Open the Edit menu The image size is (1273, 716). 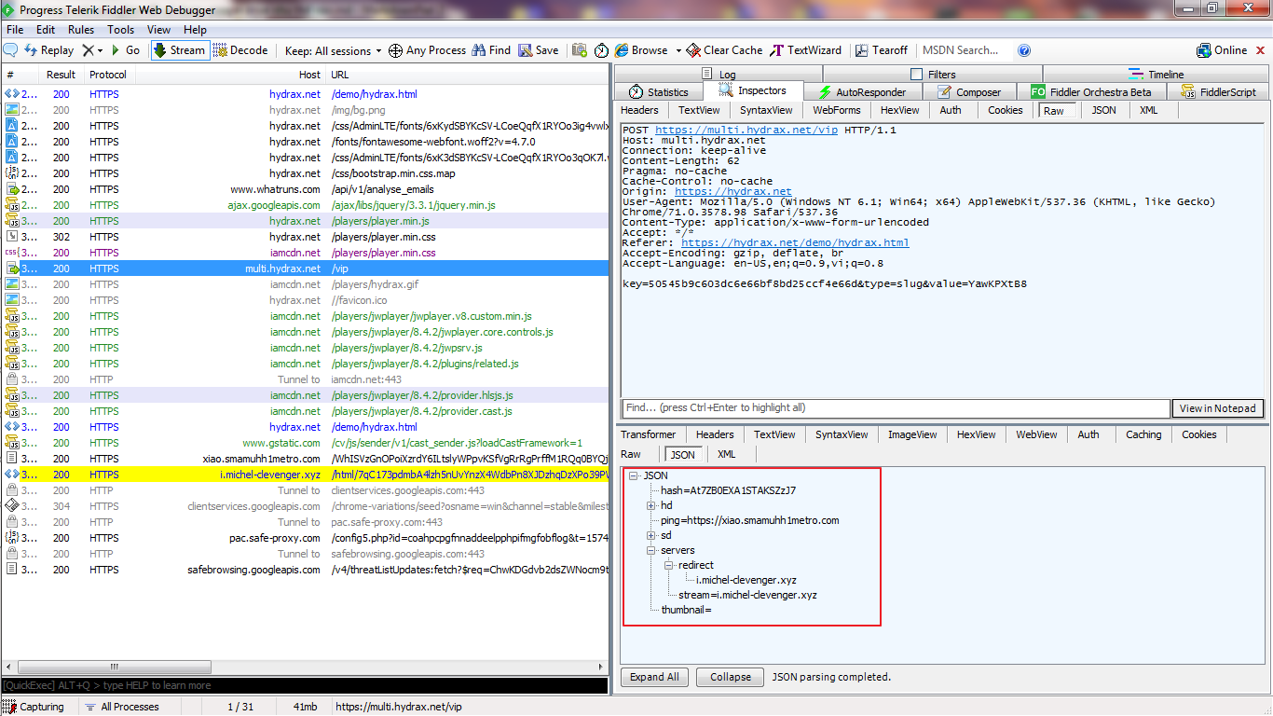point(46,30)
